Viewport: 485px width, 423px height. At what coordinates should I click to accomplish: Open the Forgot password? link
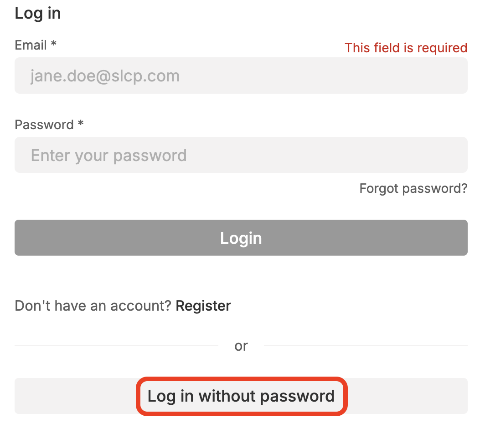tap(413, 188)
